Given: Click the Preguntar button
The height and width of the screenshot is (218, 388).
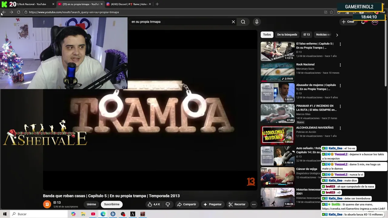Looking at the screenshot, I should pos(212,204).
